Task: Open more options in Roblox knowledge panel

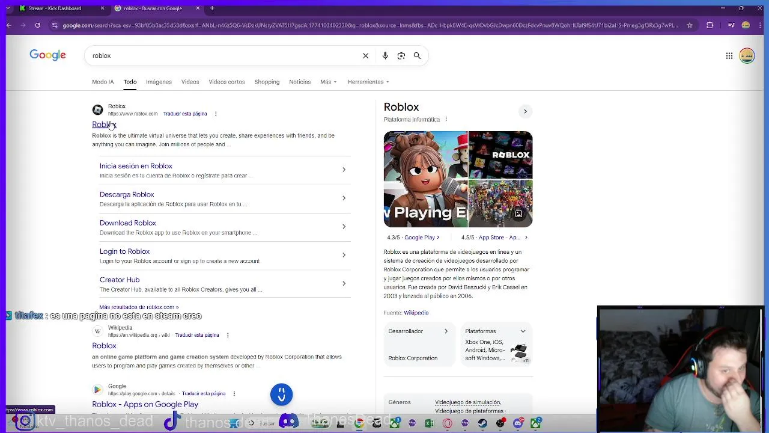Action: [446, 119]
